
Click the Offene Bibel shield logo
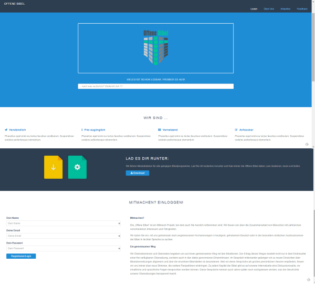point(155,48)
